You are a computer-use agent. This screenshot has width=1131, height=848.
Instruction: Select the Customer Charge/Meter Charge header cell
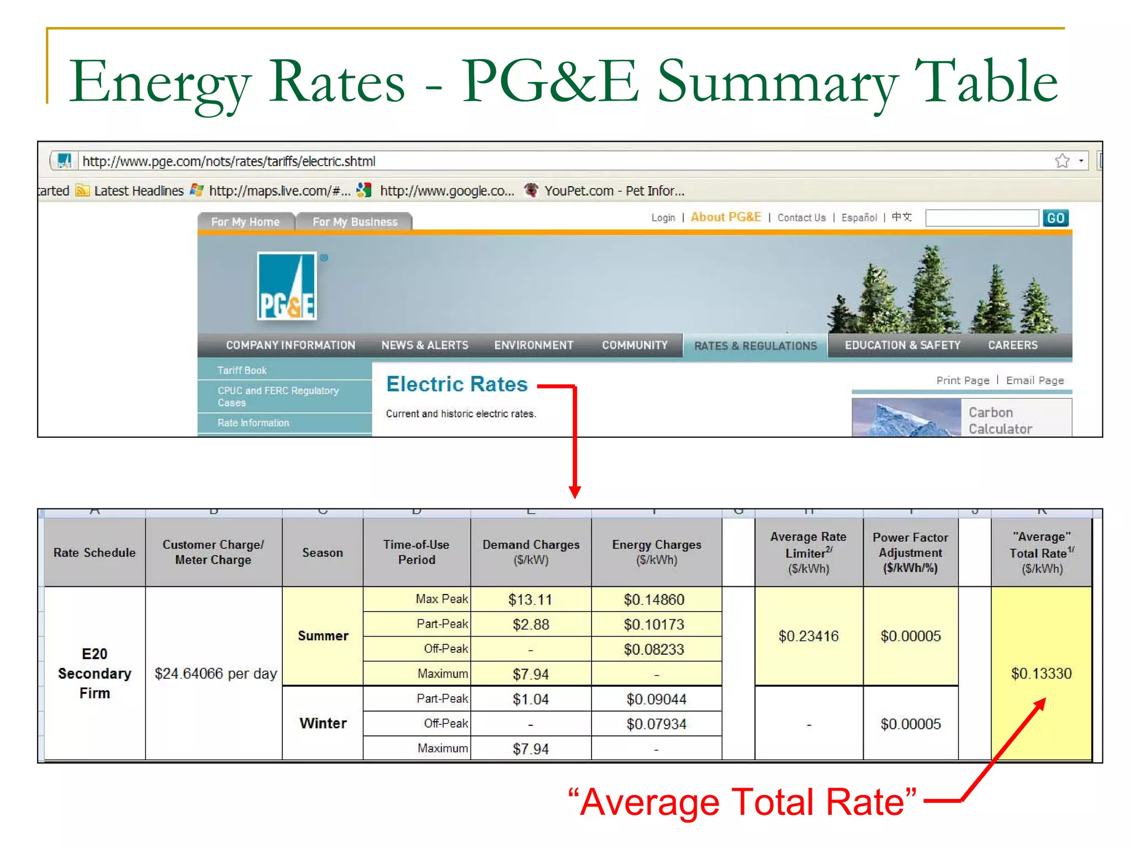[x=213, y=552]
